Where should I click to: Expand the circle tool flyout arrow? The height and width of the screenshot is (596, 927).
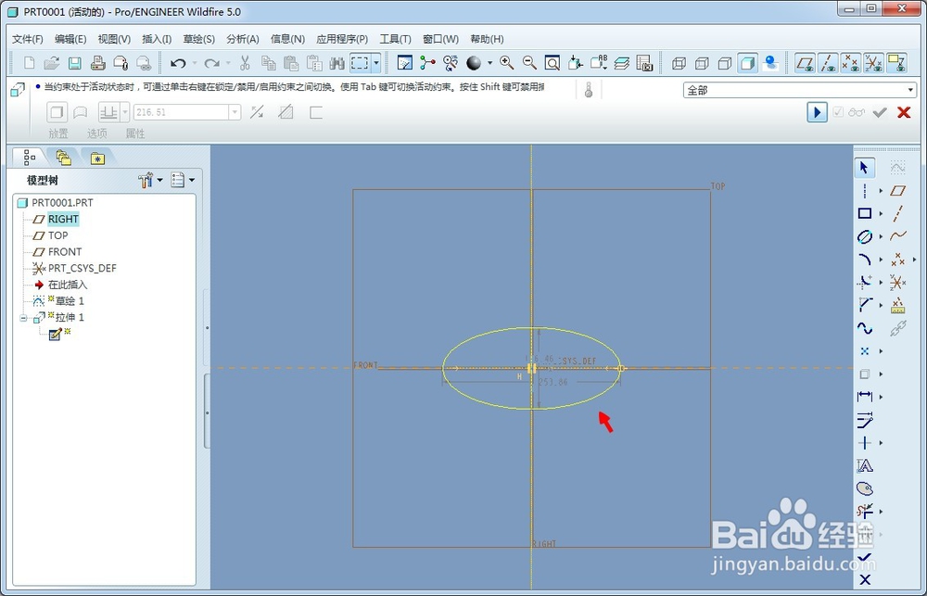(881, 236)
